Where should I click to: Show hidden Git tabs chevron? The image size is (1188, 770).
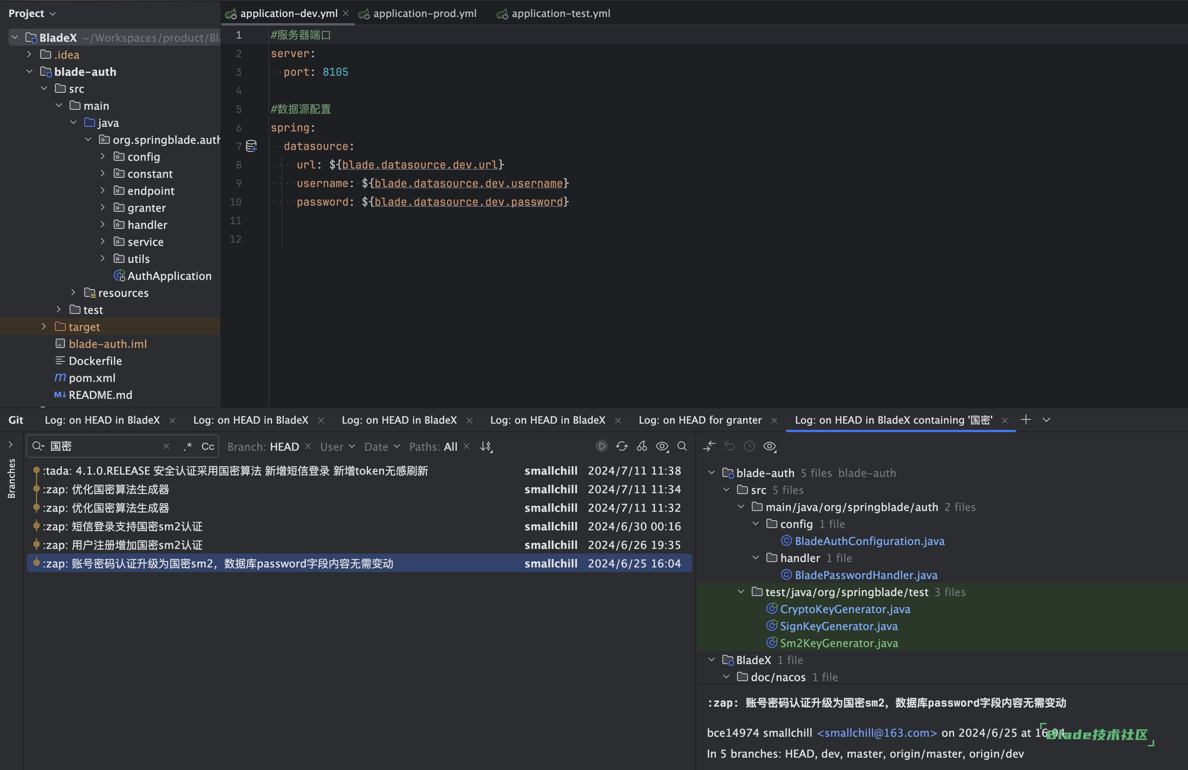coord(1047,420)
